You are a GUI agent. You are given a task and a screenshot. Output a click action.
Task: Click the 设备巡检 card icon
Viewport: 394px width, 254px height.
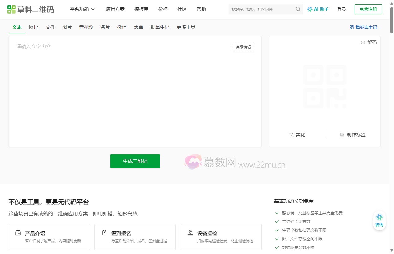pyautogui.click(x=190, y=233)
